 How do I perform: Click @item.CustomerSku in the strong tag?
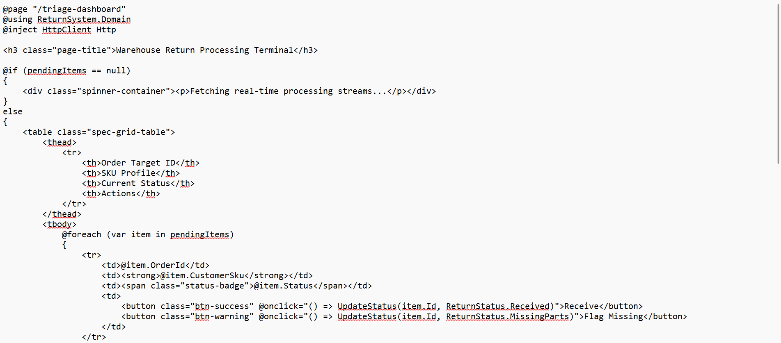tap(202, 275)
